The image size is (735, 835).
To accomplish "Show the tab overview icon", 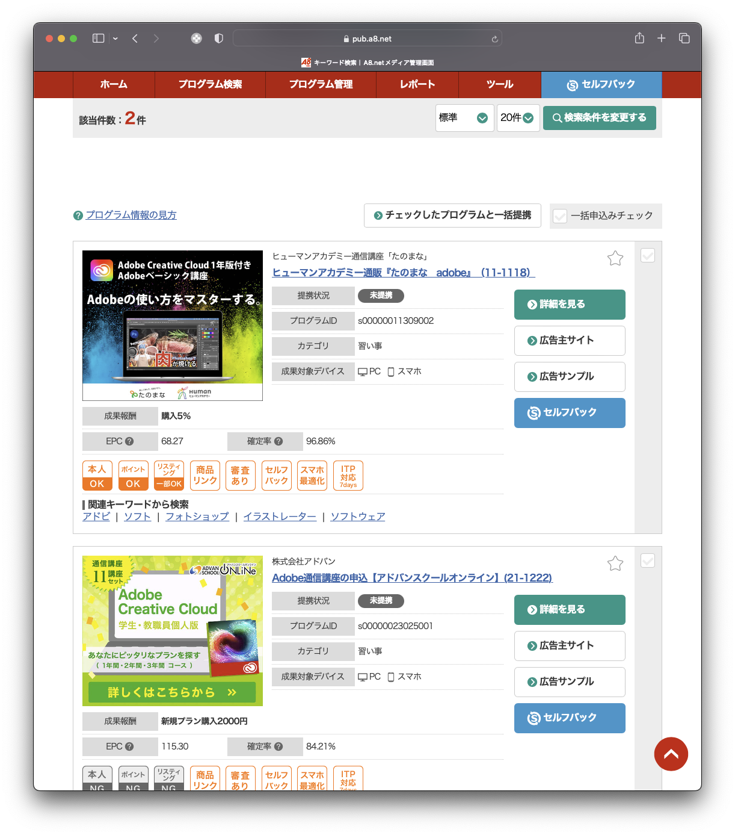I will (x=684, y=38).
